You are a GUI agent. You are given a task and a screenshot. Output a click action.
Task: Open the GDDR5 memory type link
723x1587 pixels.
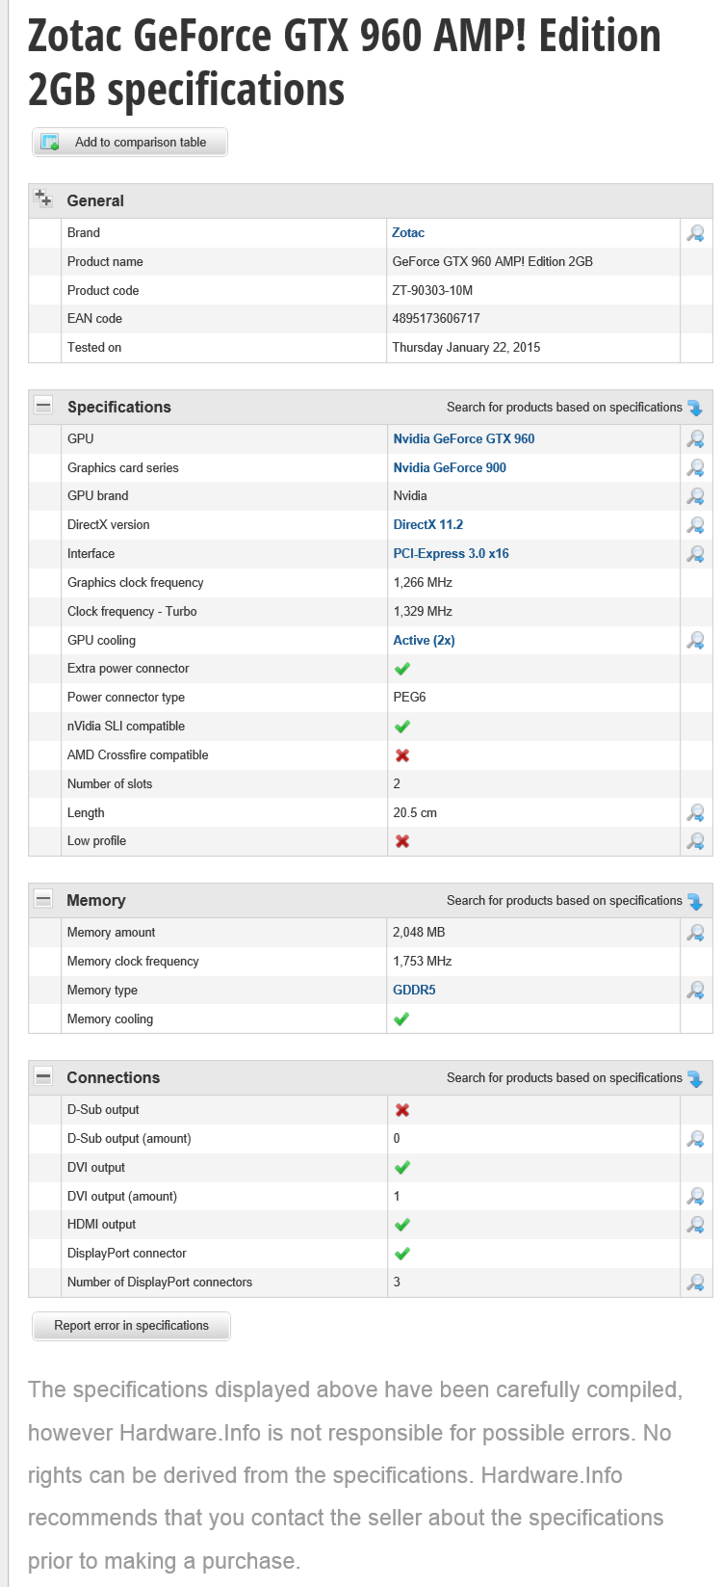414,991
